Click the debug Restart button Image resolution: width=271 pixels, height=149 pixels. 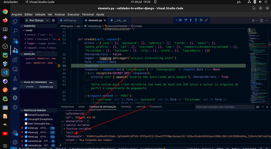(201, 20)
